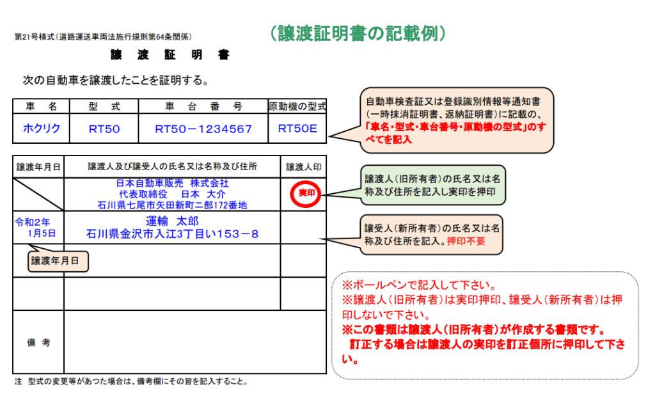The image size is (655, 403).
Task: Open the green 譲渡人 guidance box
Action: click(432, 185)
